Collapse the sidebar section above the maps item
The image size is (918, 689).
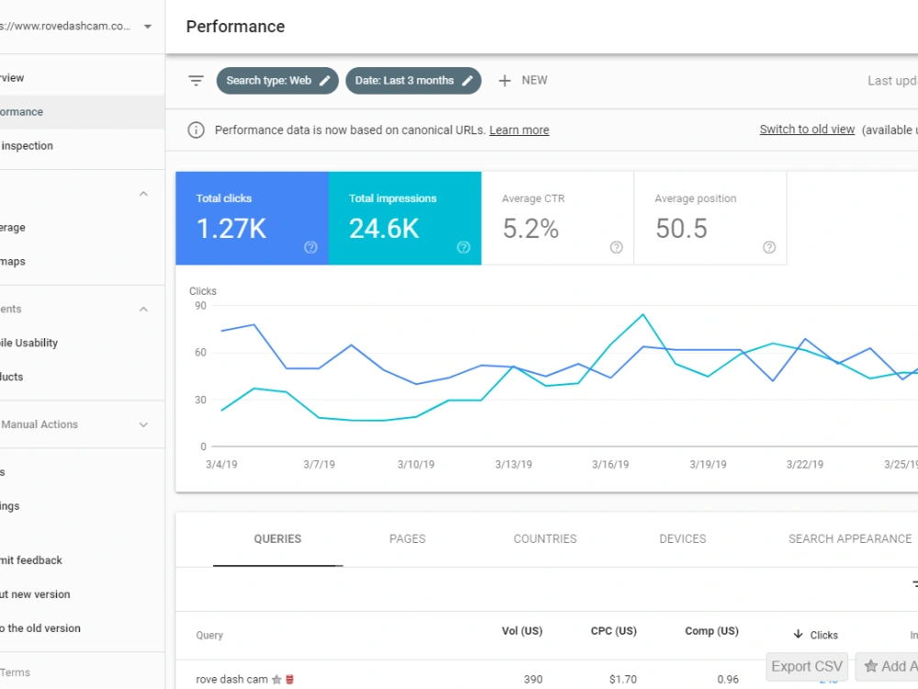click(x=143, y=194)
